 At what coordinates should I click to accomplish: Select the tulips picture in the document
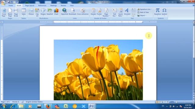(98, 70)
